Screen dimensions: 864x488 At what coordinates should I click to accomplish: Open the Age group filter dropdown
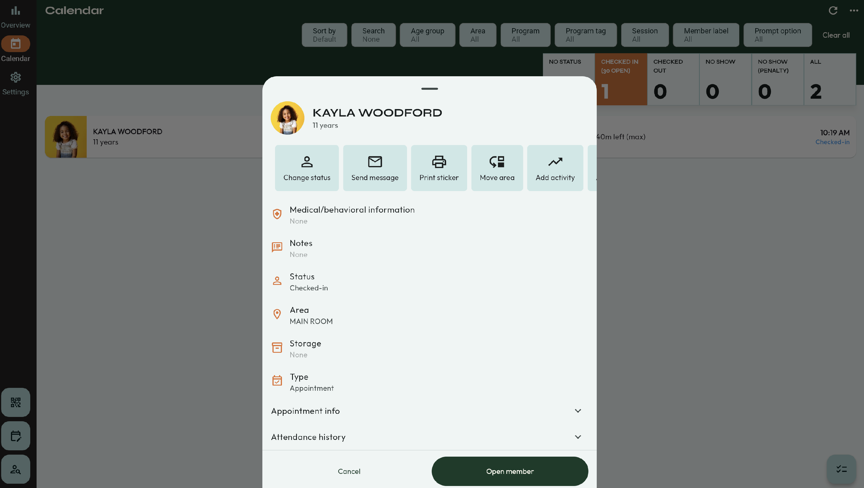click(x=427, y=35)
